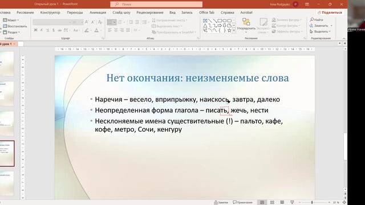Open Выделить select dropdown
The height and width of the screenshot is (205, 365).
coord(321,31)
